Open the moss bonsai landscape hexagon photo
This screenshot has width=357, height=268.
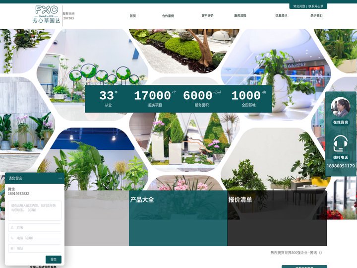click(184, 51)
